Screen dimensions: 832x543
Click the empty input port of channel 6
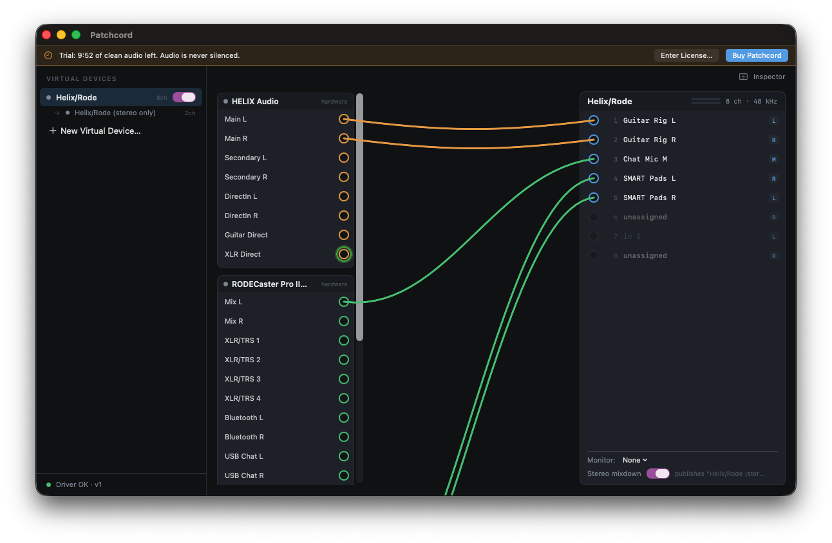(594, 217)
